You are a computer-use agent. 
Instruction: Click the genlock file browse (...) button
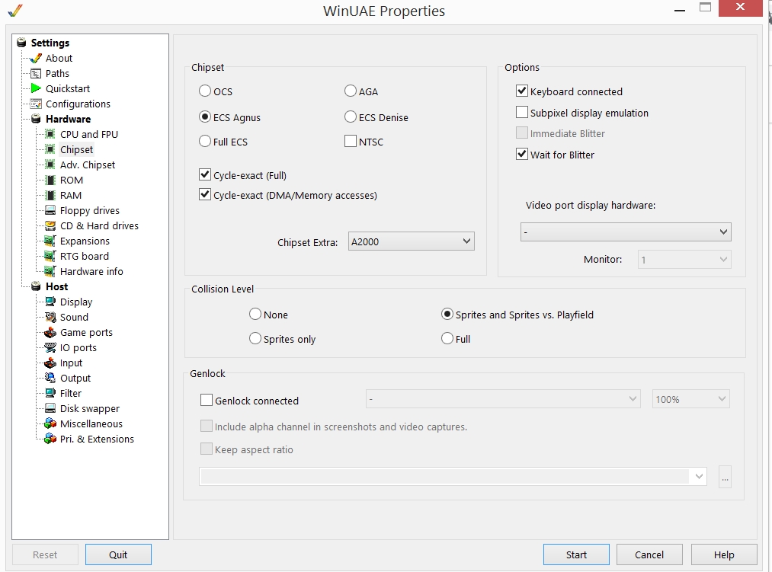click(725, 477)
